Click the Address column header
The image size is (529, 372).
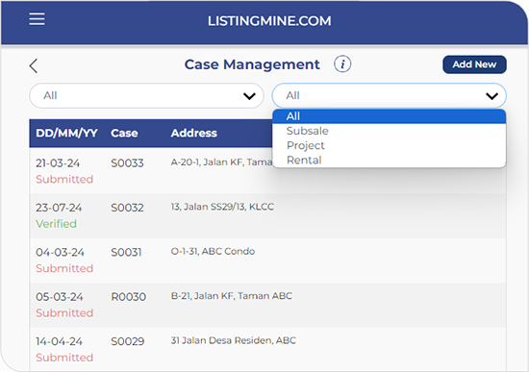(x=193, y=133)
